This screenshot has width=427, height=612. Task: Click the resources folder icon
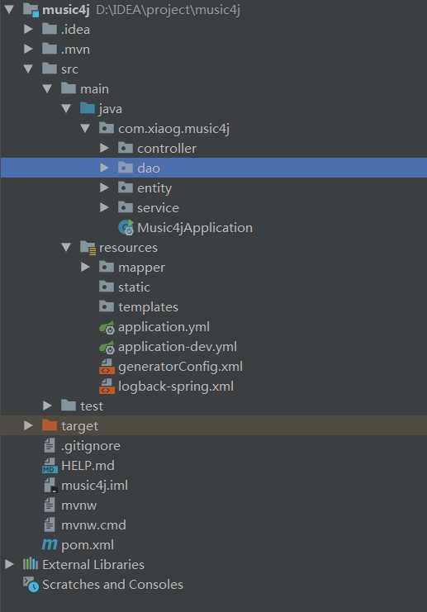tap(88, 248)
